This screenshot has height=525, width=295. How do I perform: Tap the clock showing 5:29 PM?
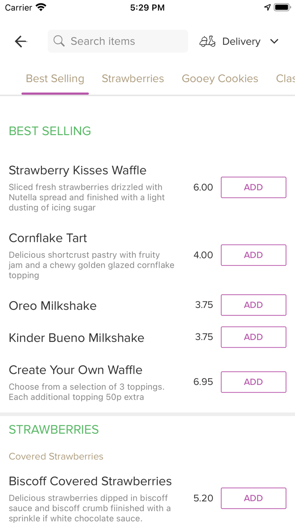pos(147,7)
